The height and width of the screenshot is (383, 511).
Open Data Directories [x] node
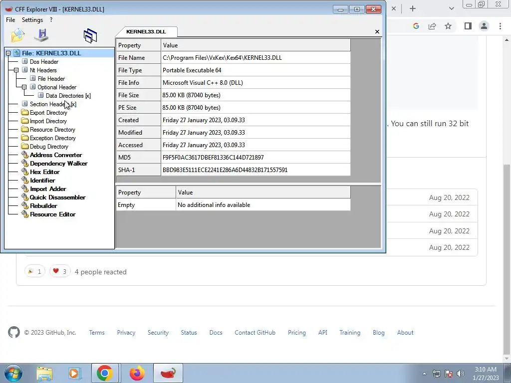coord(68,95)
